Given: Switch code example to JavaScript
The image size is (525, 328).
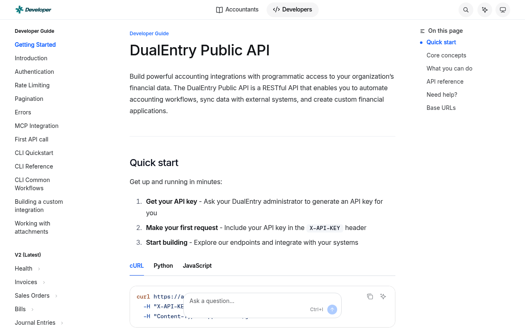Looking at the screenshot, I should (197, 266).
